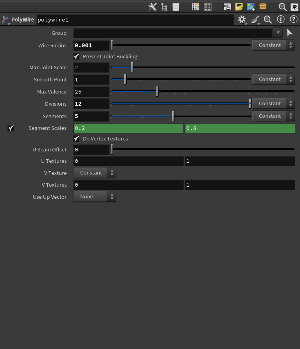
Task: Open the gear settings menu
Action: pos(242,20)
